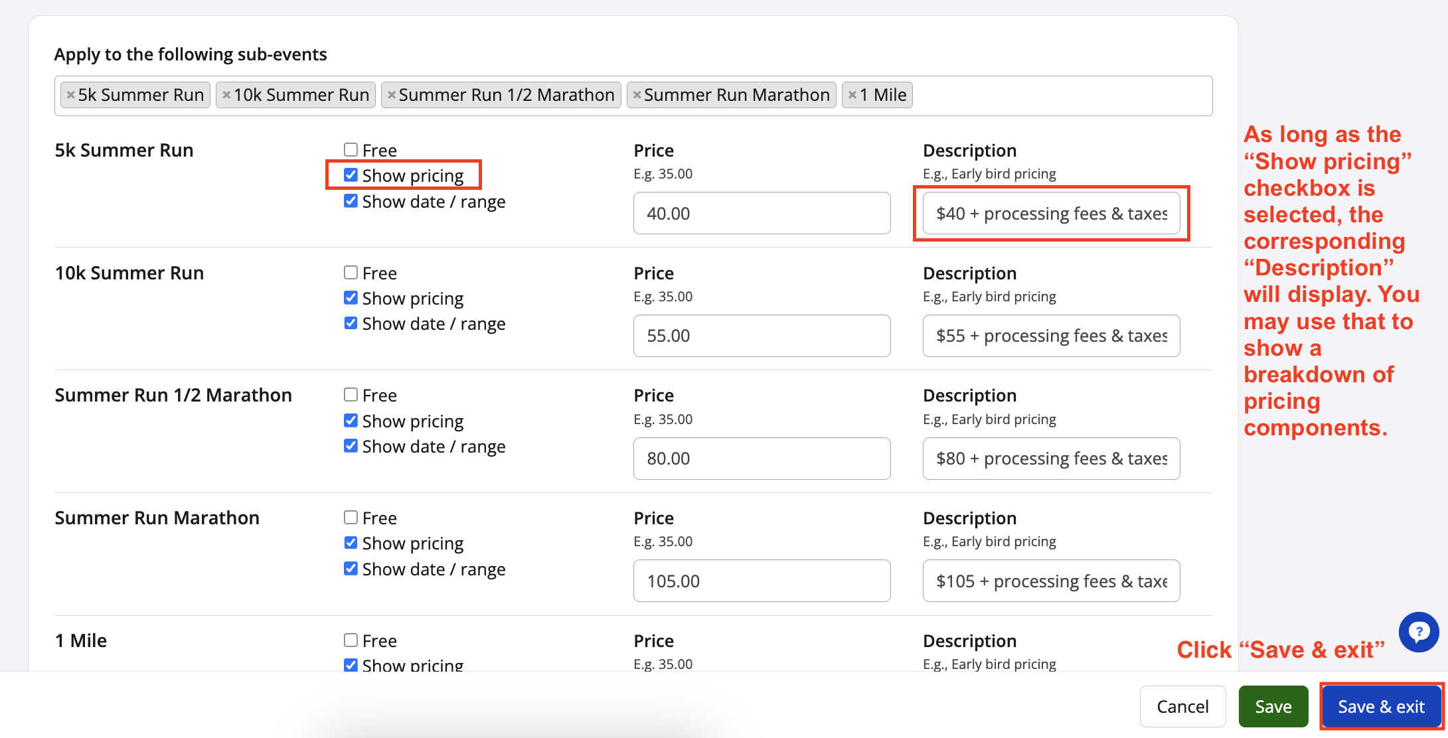Edit the Marathon price field 105.00

762,581
